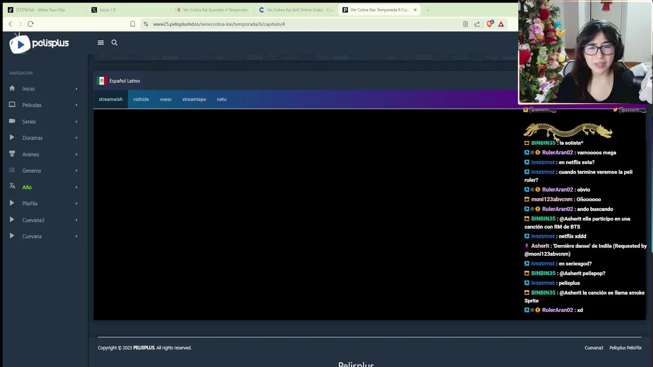Viewport: 653px width, 367px height.
Task: Click the Mexican flag language icon
Action: click(102, 81)
